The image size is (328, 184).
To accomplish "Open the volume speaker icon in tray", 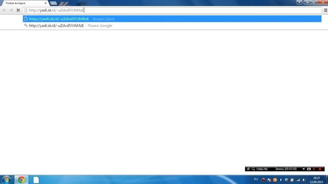I will tap(304, 180).
